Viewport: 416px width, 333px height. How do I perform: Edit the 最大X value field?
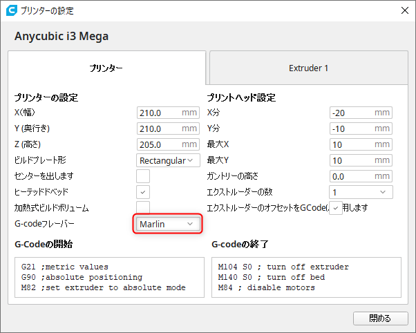click(x=361, y=144)
